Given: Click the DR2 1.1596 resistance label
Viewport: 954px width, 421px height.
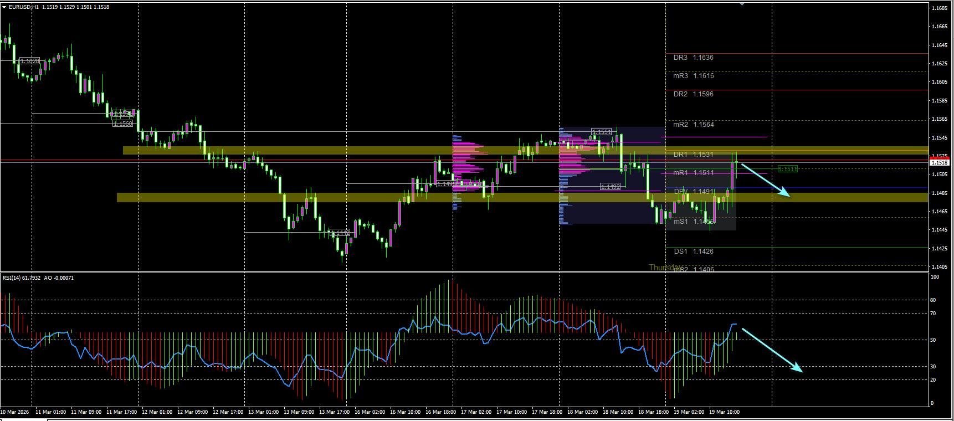Looking at the screenshot, I should tap(693, 94).
